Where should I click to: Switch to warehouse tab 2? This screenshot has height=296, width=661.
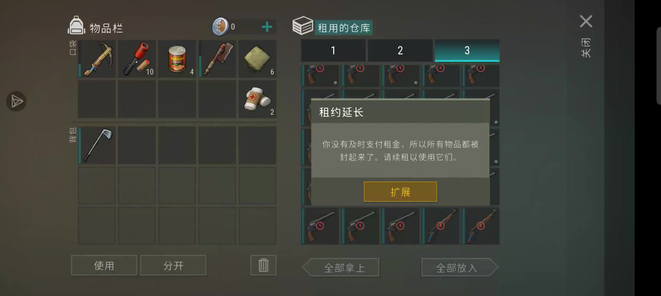point(400,50)
